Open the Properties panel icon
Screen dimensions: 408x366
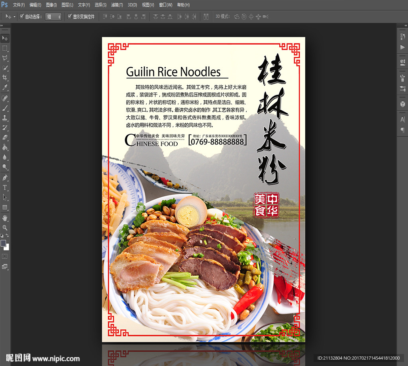pyautogui.click(x=402, y=62)
